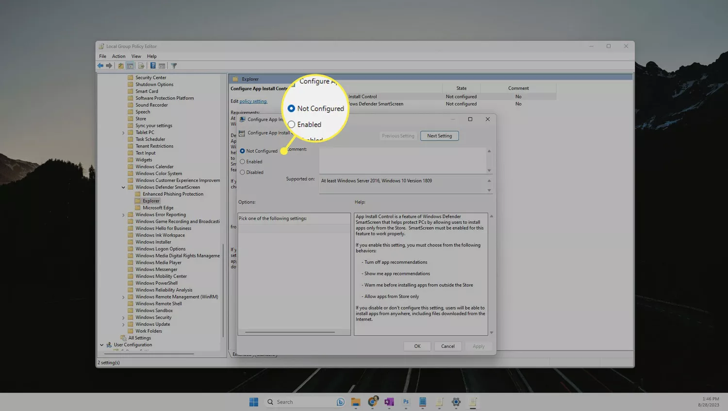Click the Apply button
This screenshot has width=728, height=411.
coord(479,346)
